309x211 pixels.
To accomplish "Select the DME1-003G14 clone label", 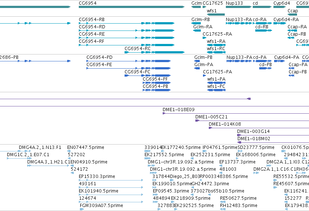I will [253, 131].
